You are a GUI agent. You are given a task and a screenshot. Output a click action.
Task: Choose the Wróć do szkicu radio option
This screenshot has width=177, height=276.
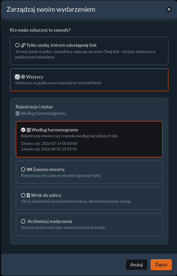[23, 195]
